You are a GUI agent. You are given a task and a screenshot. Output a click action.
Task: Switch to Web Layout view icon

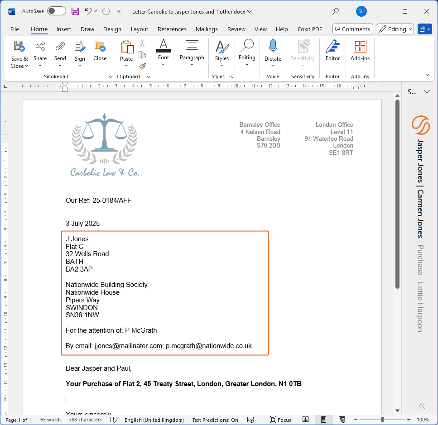click(342, 420)
